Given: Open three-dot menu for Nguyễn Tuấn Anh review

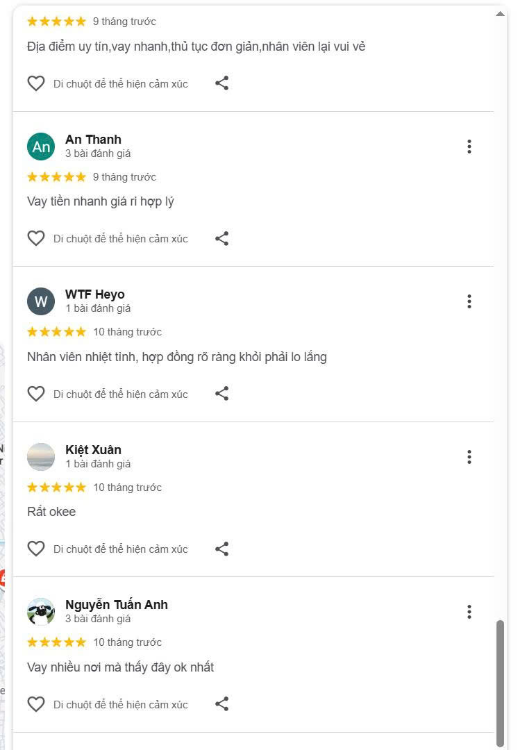Looking at the screenshot, I should [469, 612].
